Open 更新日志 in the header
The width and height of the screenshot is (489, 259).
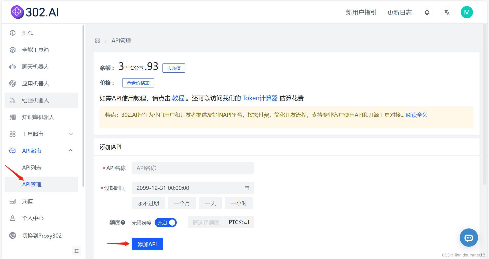click(399, 12)
